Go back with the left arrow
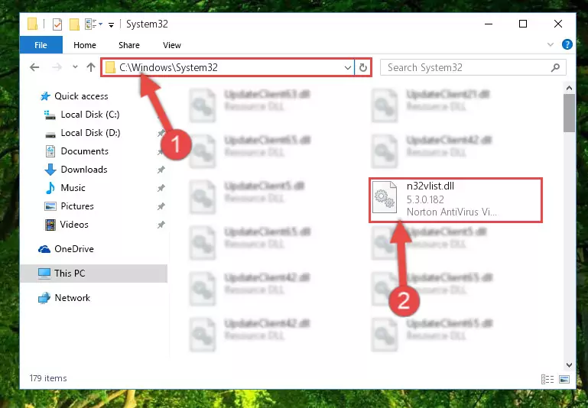This screenshot has width=588, height=408. tap(34, 67)
